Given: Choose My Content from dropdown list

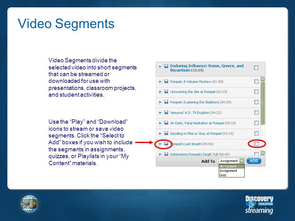Looking at the screenshot, I should [x=232, y=166].
